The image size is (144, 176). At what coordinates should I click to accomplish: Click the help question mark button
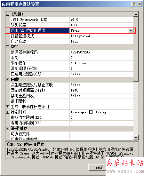pos(134,4)
